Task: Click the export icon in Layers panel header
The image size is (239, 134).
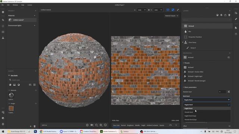Action: 225,15
